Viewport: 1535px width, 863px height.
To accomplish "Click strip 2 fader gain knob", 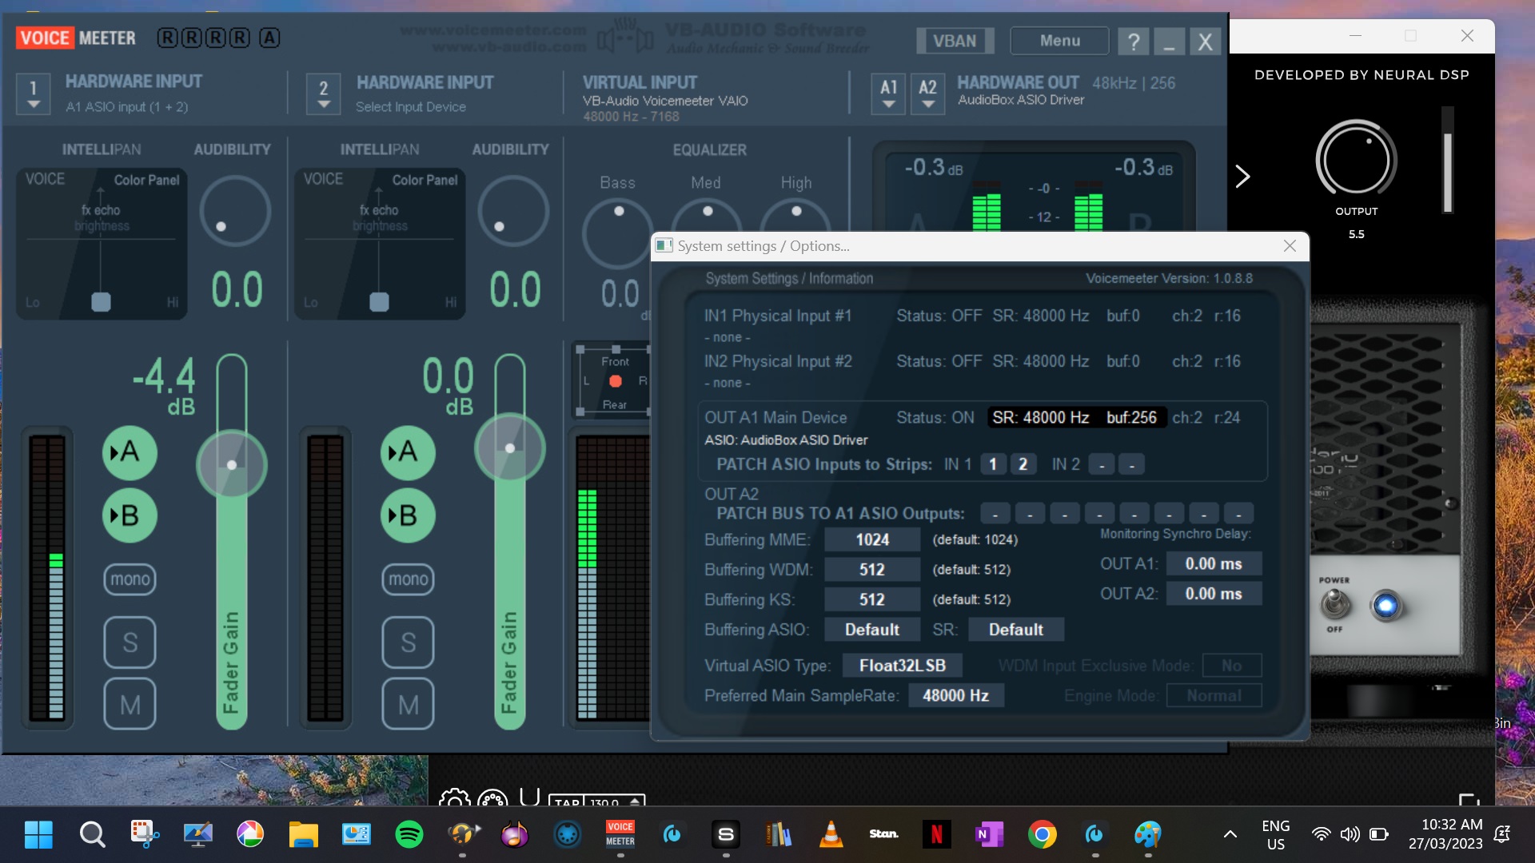I will [510, 447].
